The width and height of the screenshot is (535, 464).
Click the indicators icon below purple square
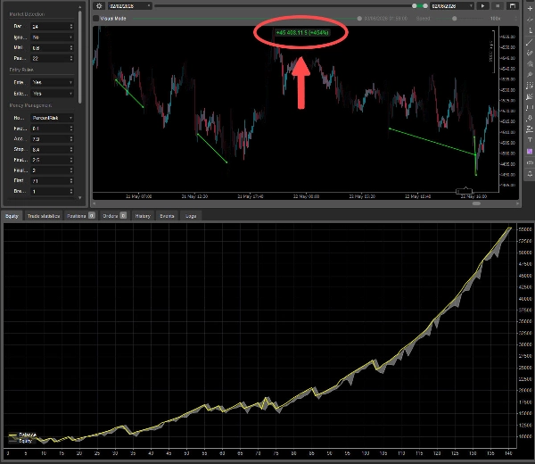530,162
